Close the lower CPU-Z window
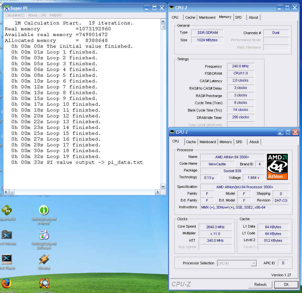The width and height of the screenshot is (302, 293). pyautogui.click(x=295, y=132)
